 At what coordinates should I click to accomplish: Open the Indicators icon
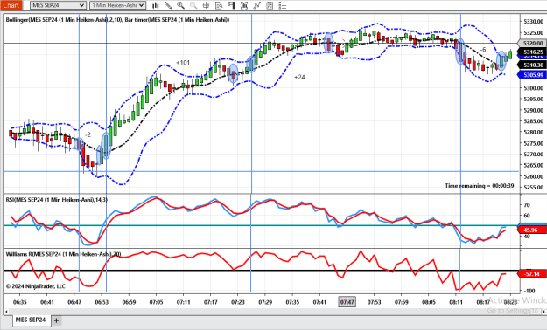256,5
